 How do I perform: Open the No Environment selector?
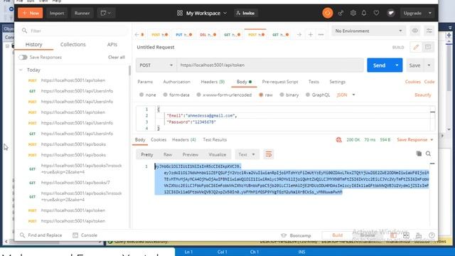pyautogui.click(x=368, y=31)
